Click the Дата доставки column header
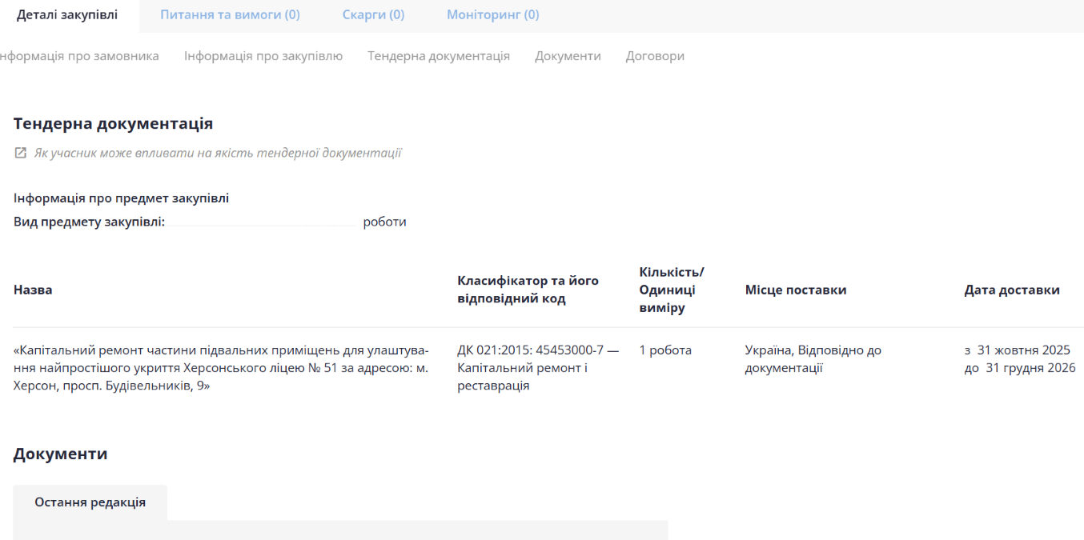This screenshot has width=1084, height=540. [x=1012, y=290]
